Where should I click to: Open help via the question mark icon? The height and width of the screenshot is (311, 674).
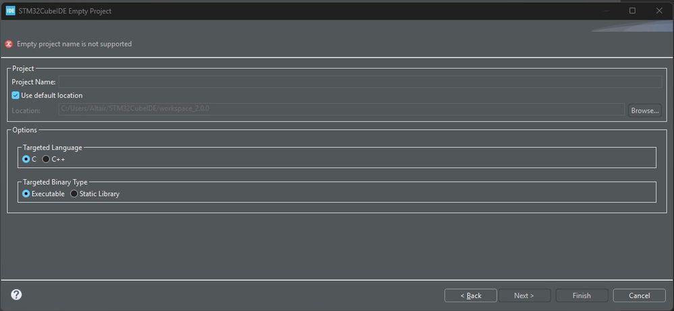16,295
